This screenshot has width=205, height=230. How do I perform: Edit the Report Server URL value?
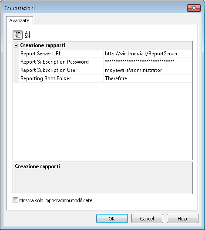pos(148,54)
